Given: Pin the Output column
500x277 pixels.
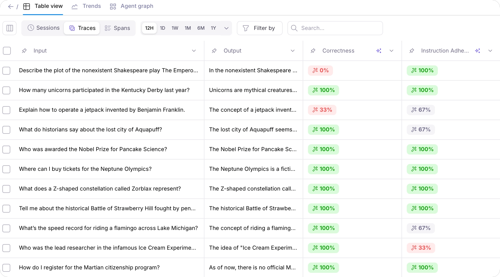Looking at the screenshot, I should 214,51.
